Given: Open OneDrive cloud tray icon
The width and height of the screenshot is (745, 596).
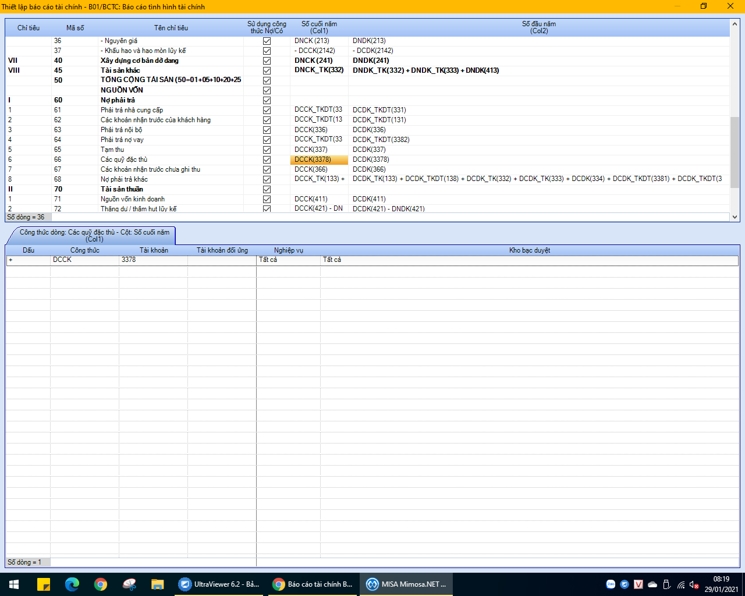Looking at the screenshot, I should point(652,584).
